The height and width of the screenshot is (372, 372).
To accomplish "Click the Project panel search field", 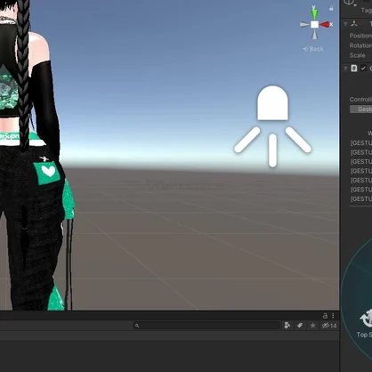I will (206, 326).
